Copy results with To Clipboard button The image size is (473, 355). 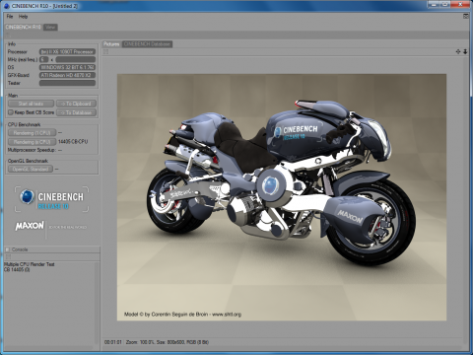pos(76,104)
